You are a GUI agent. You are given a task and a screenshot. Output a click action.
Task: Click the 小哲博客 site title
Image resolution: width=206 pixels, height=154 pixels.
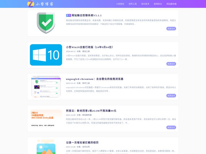click(45, 4)
